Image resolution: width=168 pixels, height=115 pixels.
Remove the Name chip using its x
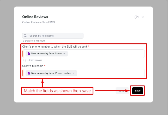[64, 54]
